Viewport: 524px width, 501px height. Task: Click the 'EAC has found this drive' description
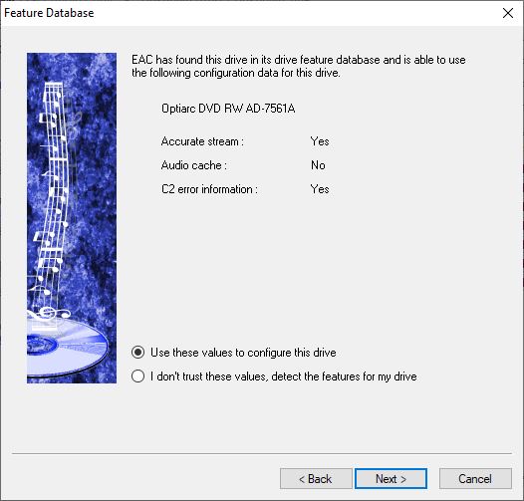click(299, 66)
